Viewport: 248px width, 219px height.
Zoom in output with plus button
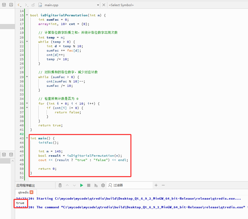[x=156, y=185]
